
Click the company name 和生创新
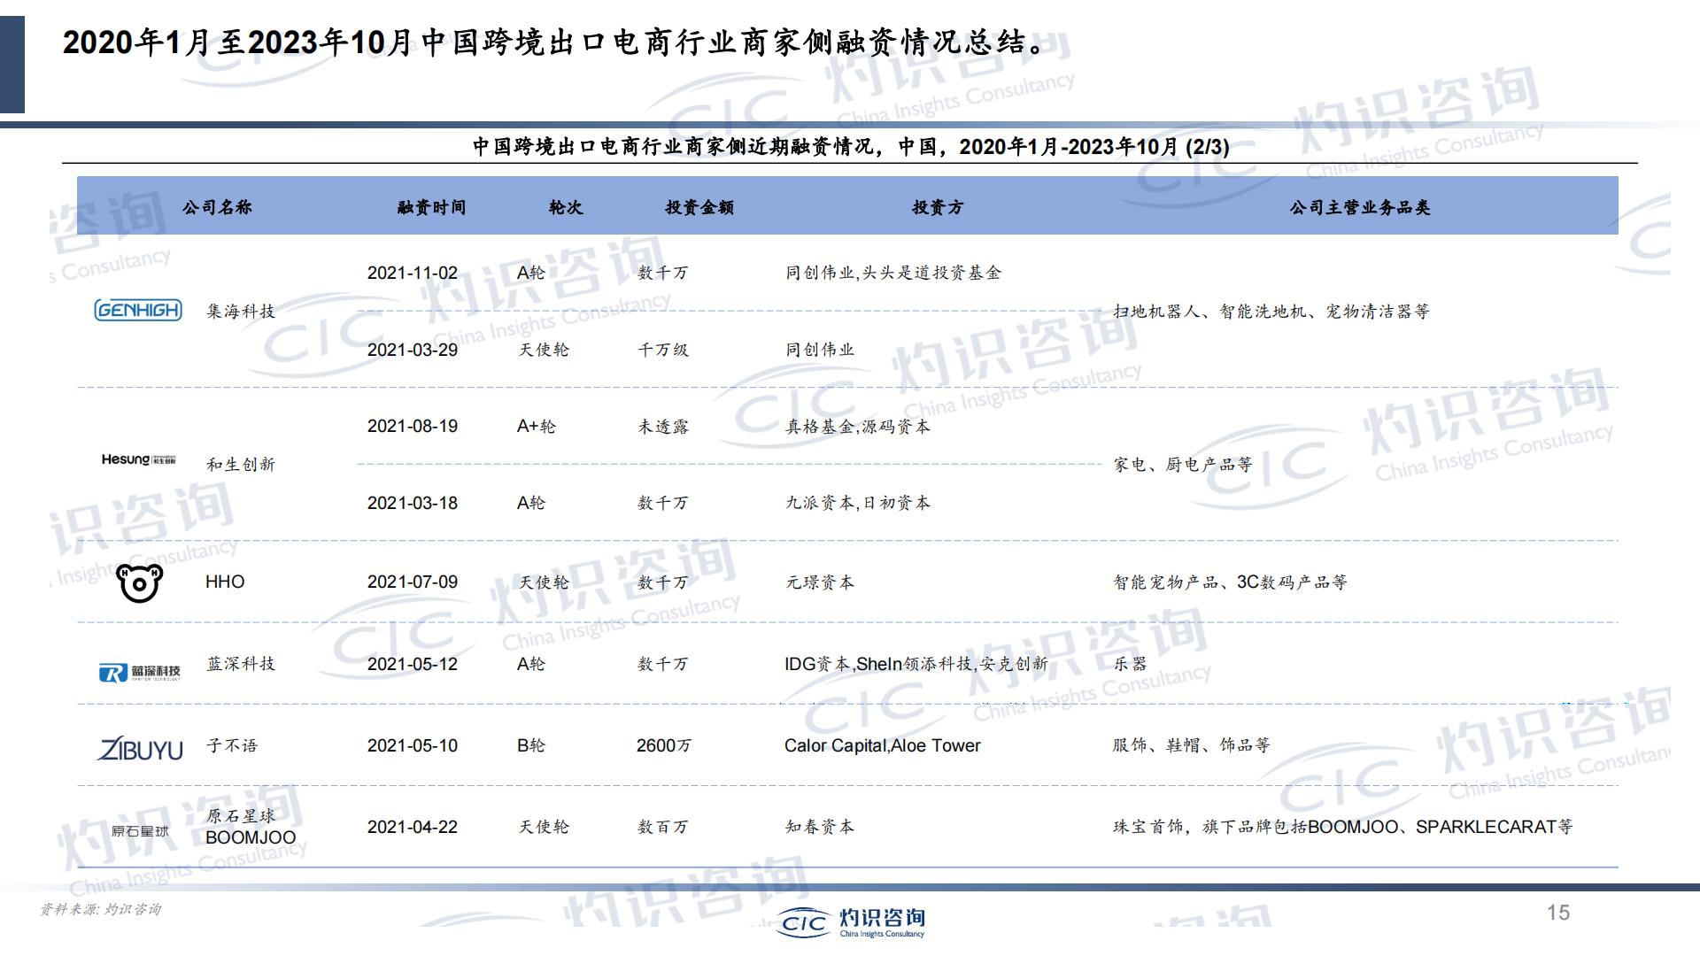(x=241, y=464)
